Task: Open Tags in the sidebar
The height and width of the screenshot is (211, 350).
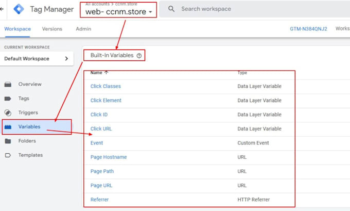Action: tap(24, 99)
